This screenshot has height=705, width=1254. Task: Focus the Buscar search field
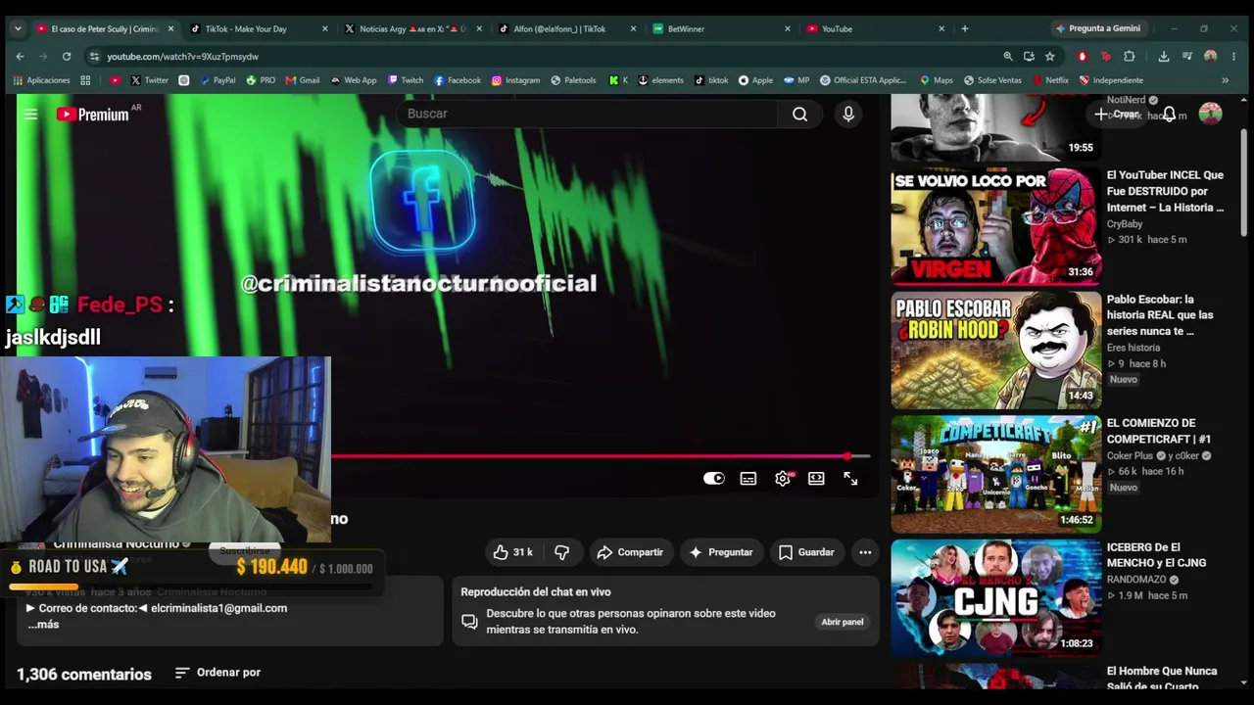(587, 115)
